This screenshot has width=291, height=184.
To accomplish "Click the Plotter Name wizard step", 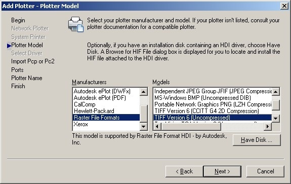I will click(26, 78).
